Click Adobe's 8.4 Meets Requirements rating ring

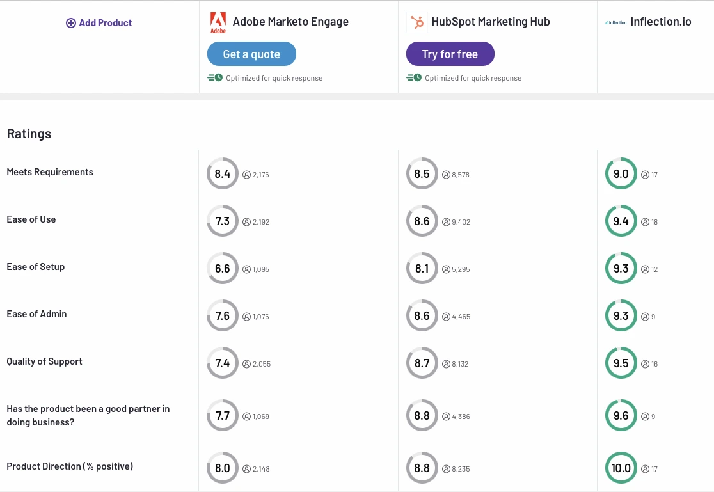[x=223, y=173]
